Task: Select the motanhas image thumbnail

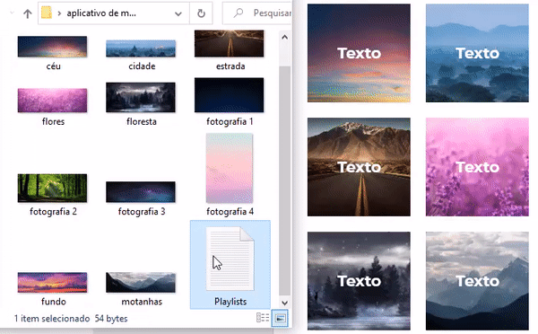Action: pos(141,283)
